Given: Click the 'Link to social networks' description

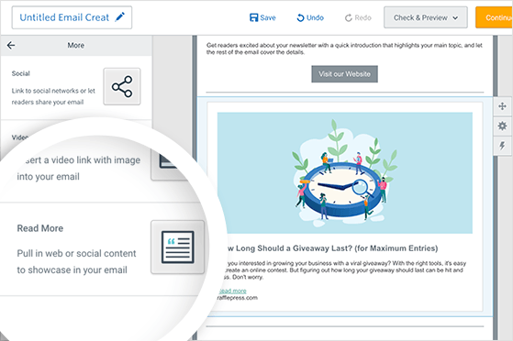Looking at the screenshot, I should (53, 96).
